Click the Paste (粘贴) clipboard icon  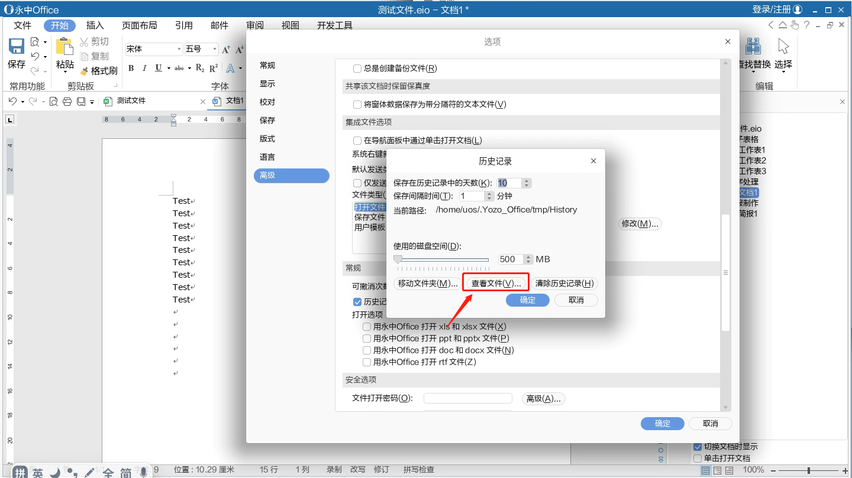[x=64, y=47]
